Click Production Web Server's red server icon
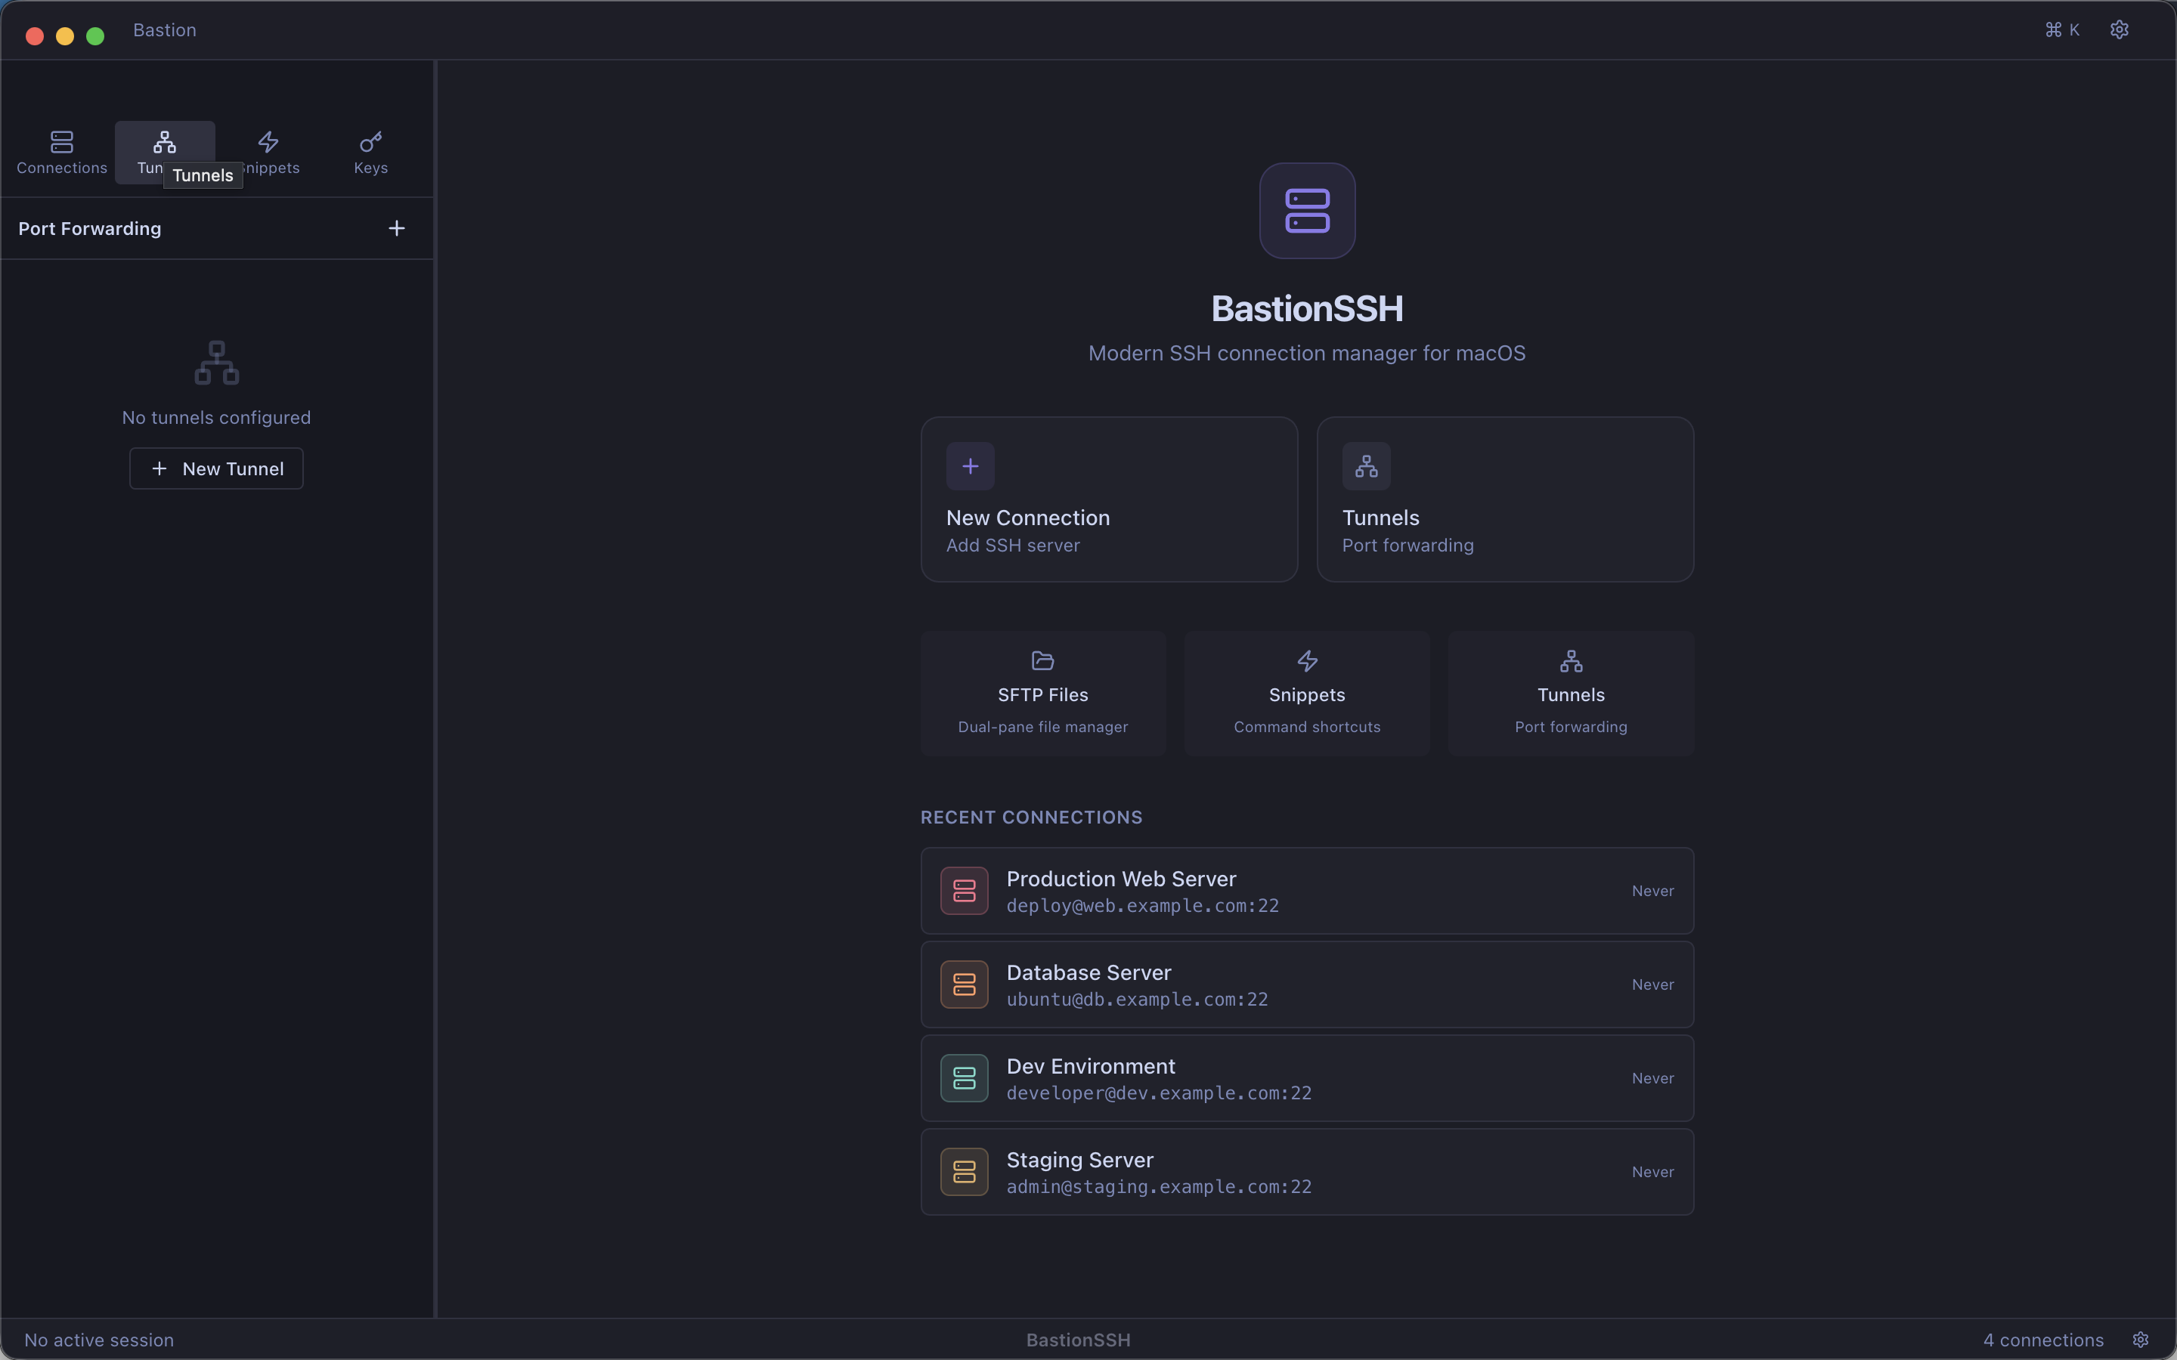 coord(964,891)
